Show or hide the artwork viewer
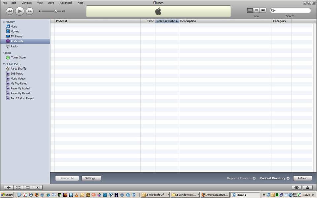The height and width of the screenshot is (198, 317). 38,187
